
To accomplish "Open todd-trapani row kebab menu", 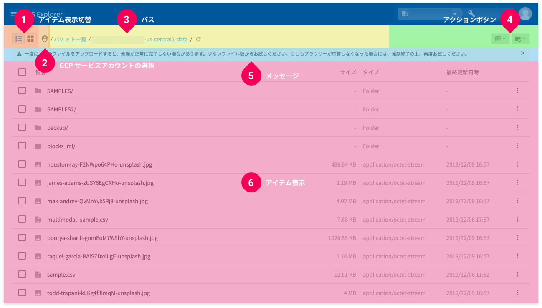I will click(517, 293).
